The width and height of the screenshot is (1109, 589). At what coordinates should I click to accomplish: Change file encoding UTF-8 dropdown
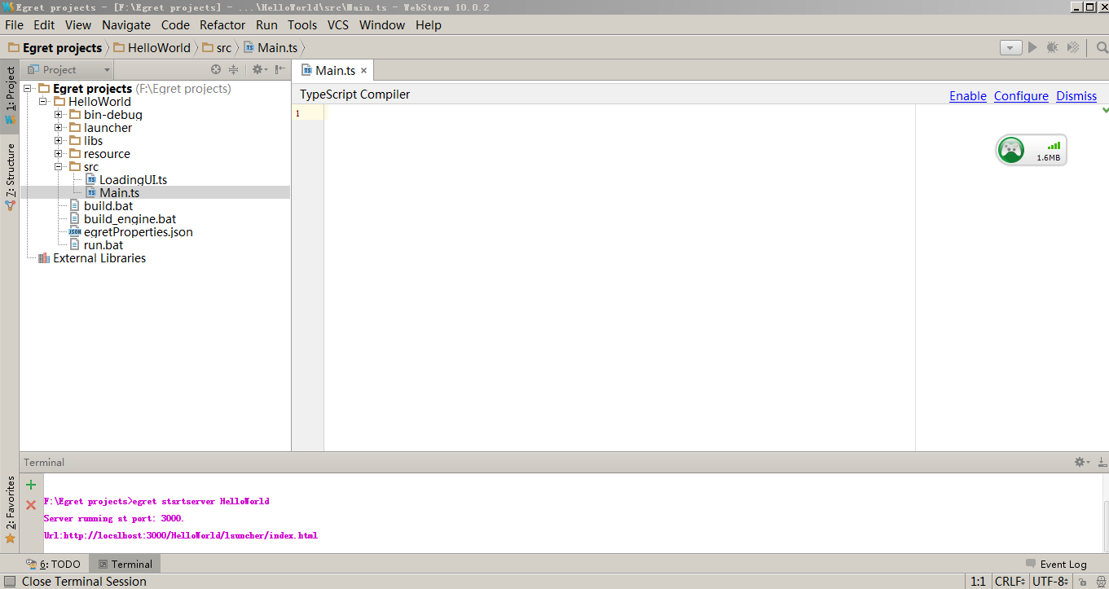[x=1051, y=582]
